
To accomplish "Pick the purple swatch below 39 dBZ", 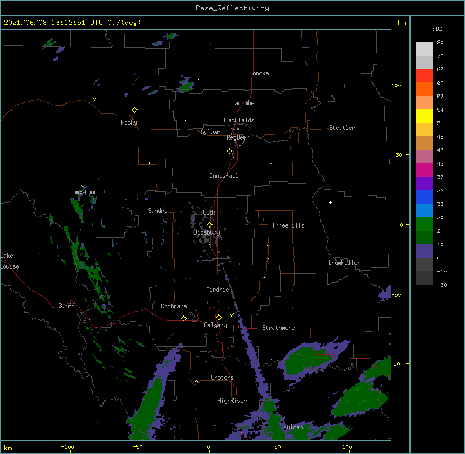I will pyautogui.click(x=424, y=184).
